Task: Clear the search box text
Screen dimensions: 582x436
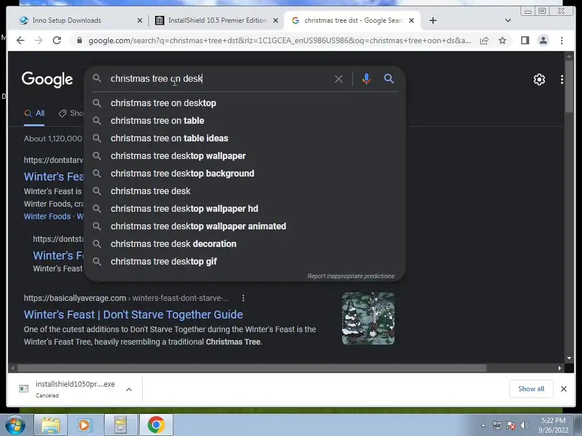Action: coord(339,79)
